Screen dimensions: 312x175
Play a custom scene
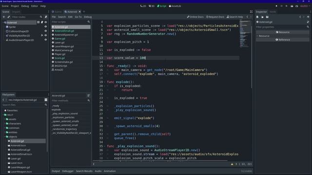click(297, 6)
